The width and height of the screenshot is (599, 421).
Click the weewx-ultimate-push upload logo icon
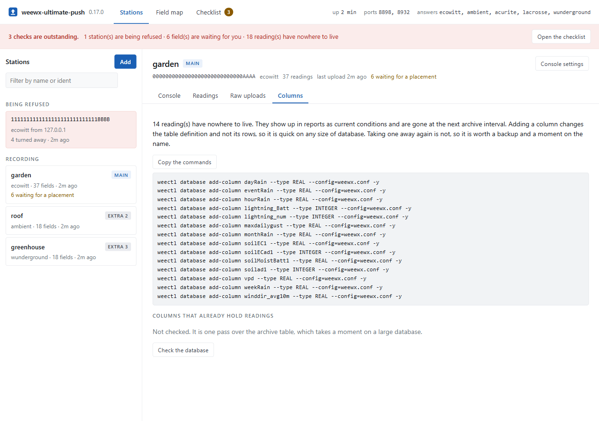click(13, 12)
